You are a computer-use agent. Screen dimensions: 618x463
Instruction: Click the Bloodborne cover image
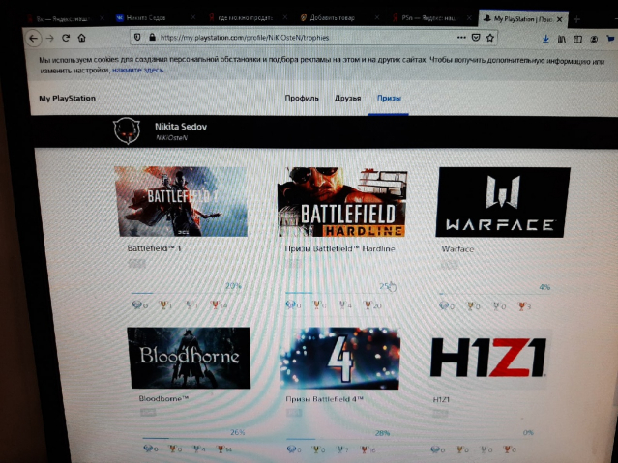point(189,358)
